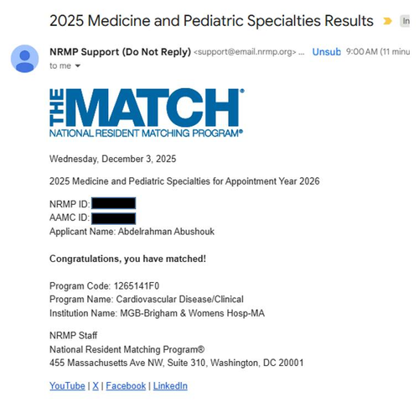Click the applicant name Abdelrahman Abushouk
The image size is (419, 408).
(x=166, y=232)
